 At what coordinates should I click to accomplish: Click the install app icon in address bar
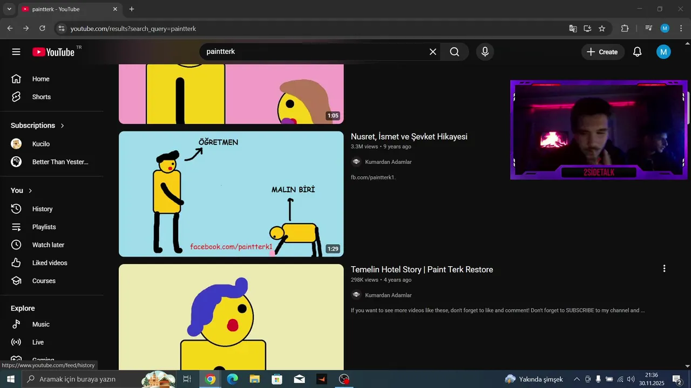click(587, 29)
